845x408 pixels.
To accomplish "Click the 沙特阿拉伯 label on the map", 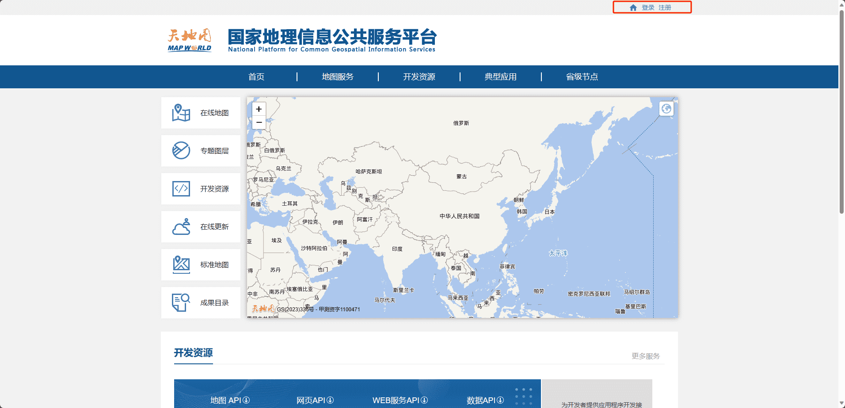I will coord(314,249).
